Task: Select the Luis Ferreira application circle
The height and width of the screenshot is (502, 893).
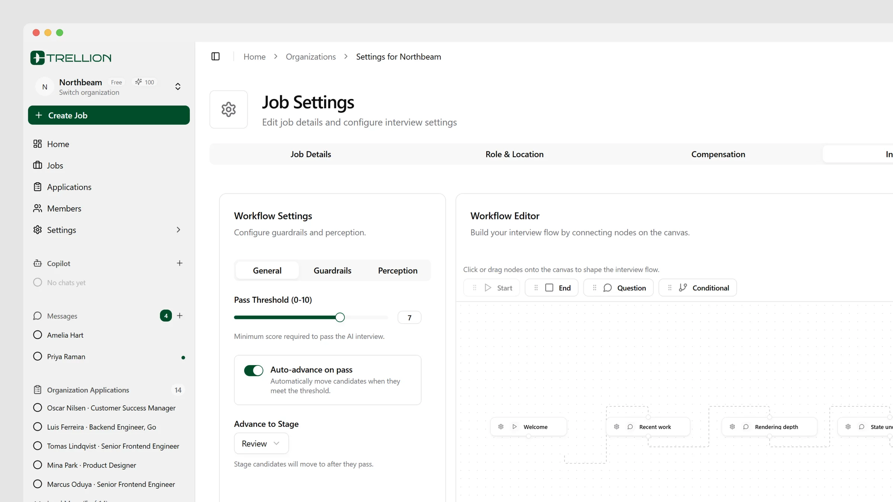Action: point(38,427)
